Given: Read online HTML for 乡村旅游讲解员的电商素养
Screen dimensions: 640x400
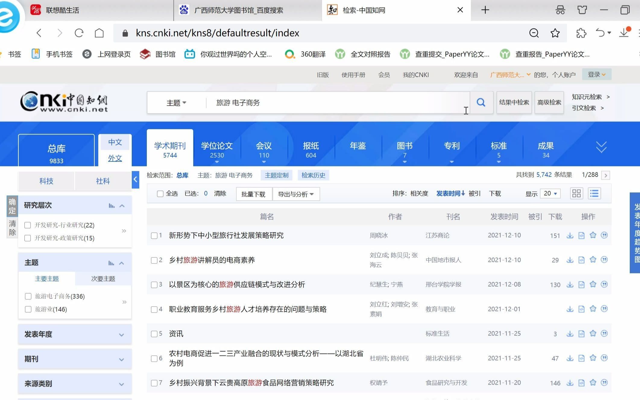Looking at the screenshot, I should click(582, 260).
